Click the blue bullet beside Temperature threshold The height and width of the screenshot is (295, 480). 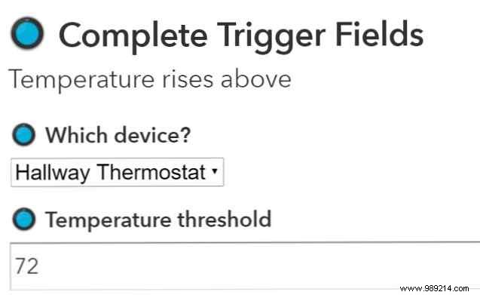click(x=24, y=219)
